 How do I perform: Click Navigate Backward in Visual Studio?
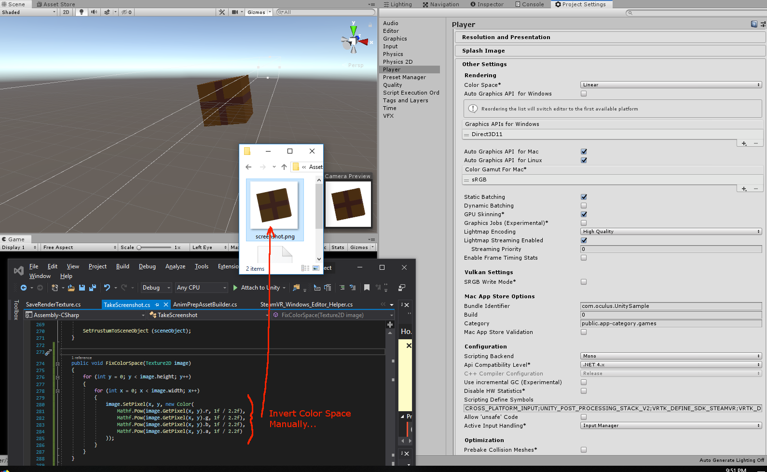point(24,288)
